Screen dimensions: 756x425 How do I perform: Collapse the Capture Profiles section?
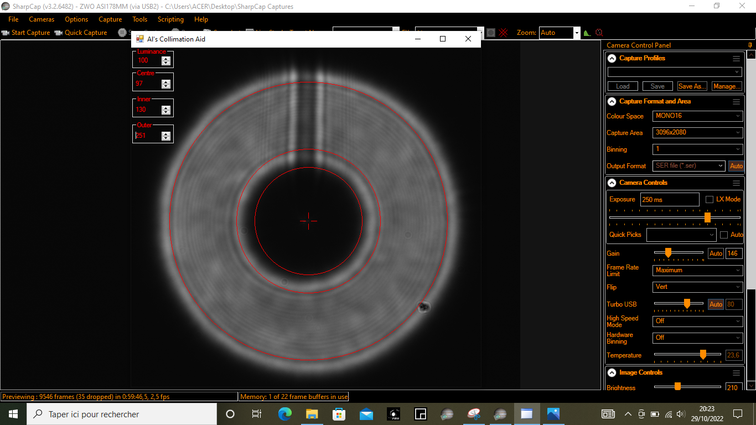coord(612,58)
